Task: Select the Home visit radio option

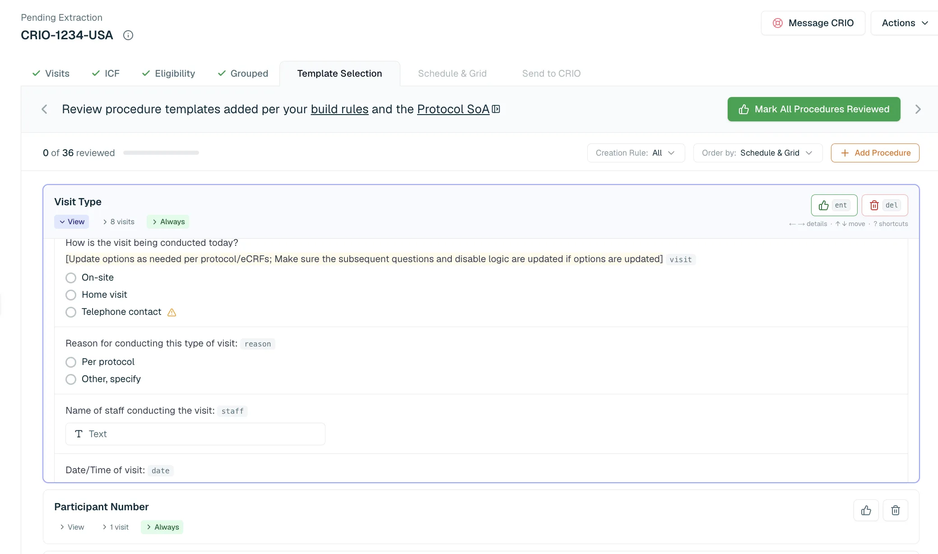Action: [x=71, y=295]
